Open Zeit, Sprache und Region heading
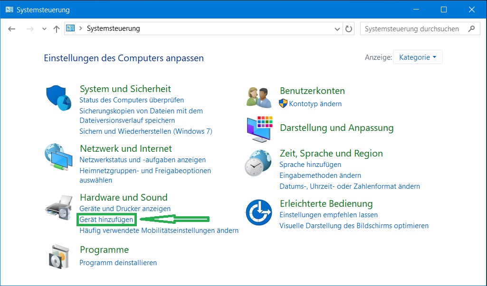Viewport: 487px width, 286px height. pyautogui.click(x=331, y=153)
